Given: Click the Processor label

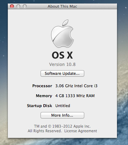Looking at the screenshot, I should point(42,86).
